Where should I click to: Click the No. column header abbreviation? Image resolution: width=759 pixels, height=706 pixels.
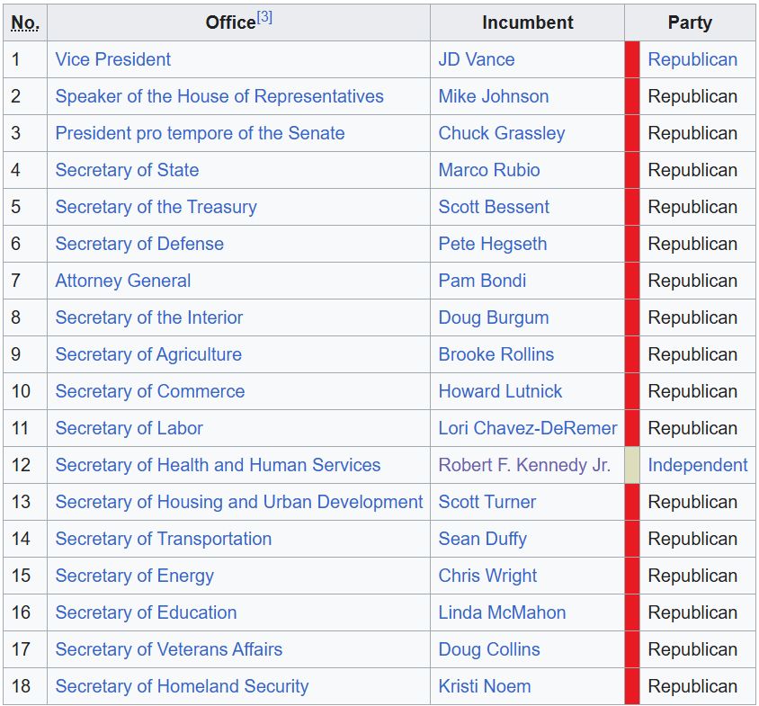coord(24,22)
